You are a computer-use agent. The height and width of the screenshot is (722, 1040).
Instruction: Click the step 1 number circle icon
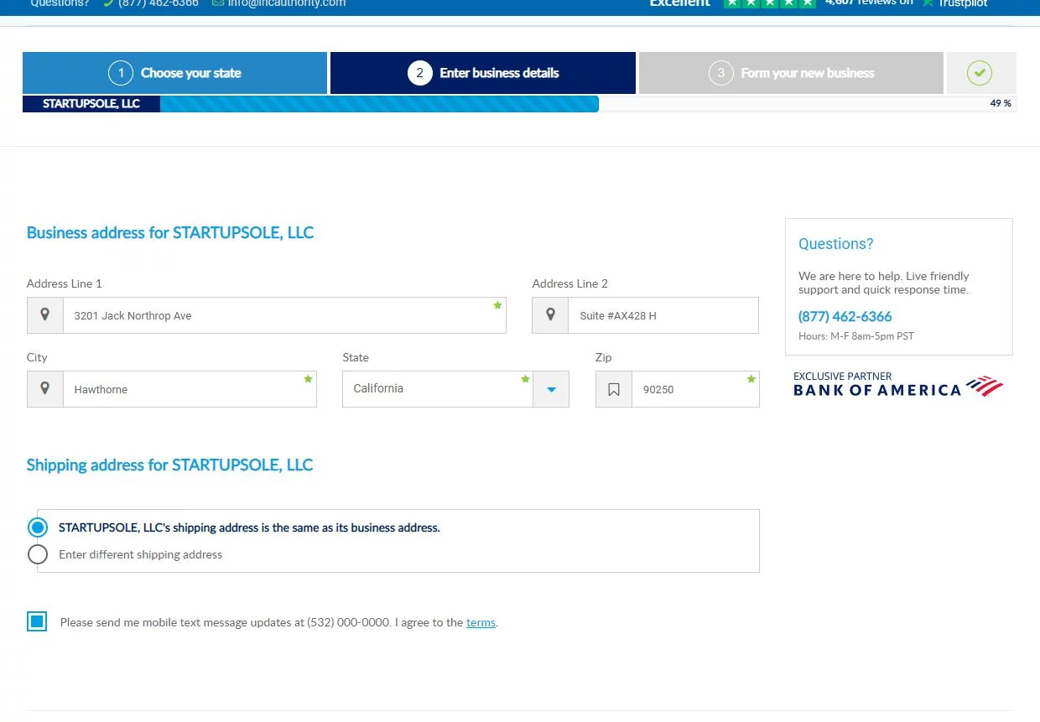[x=121, y=73]
